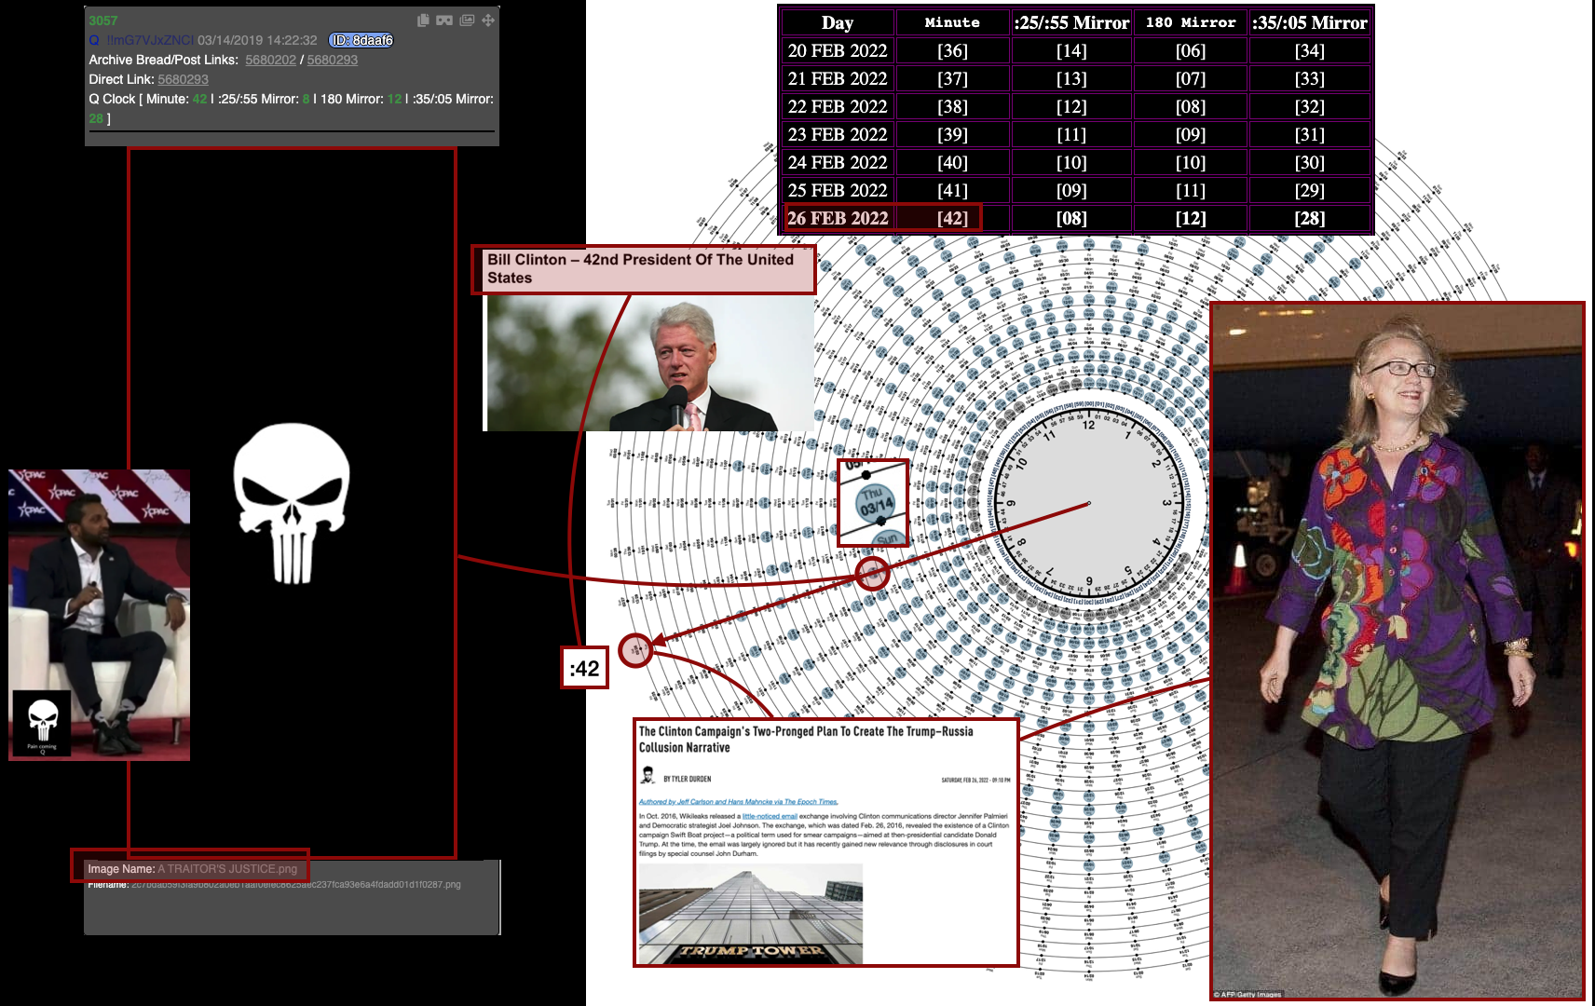Click the :25/:55 Mirror column header
This screenshot has height=1006, width=1595.
1071,22
